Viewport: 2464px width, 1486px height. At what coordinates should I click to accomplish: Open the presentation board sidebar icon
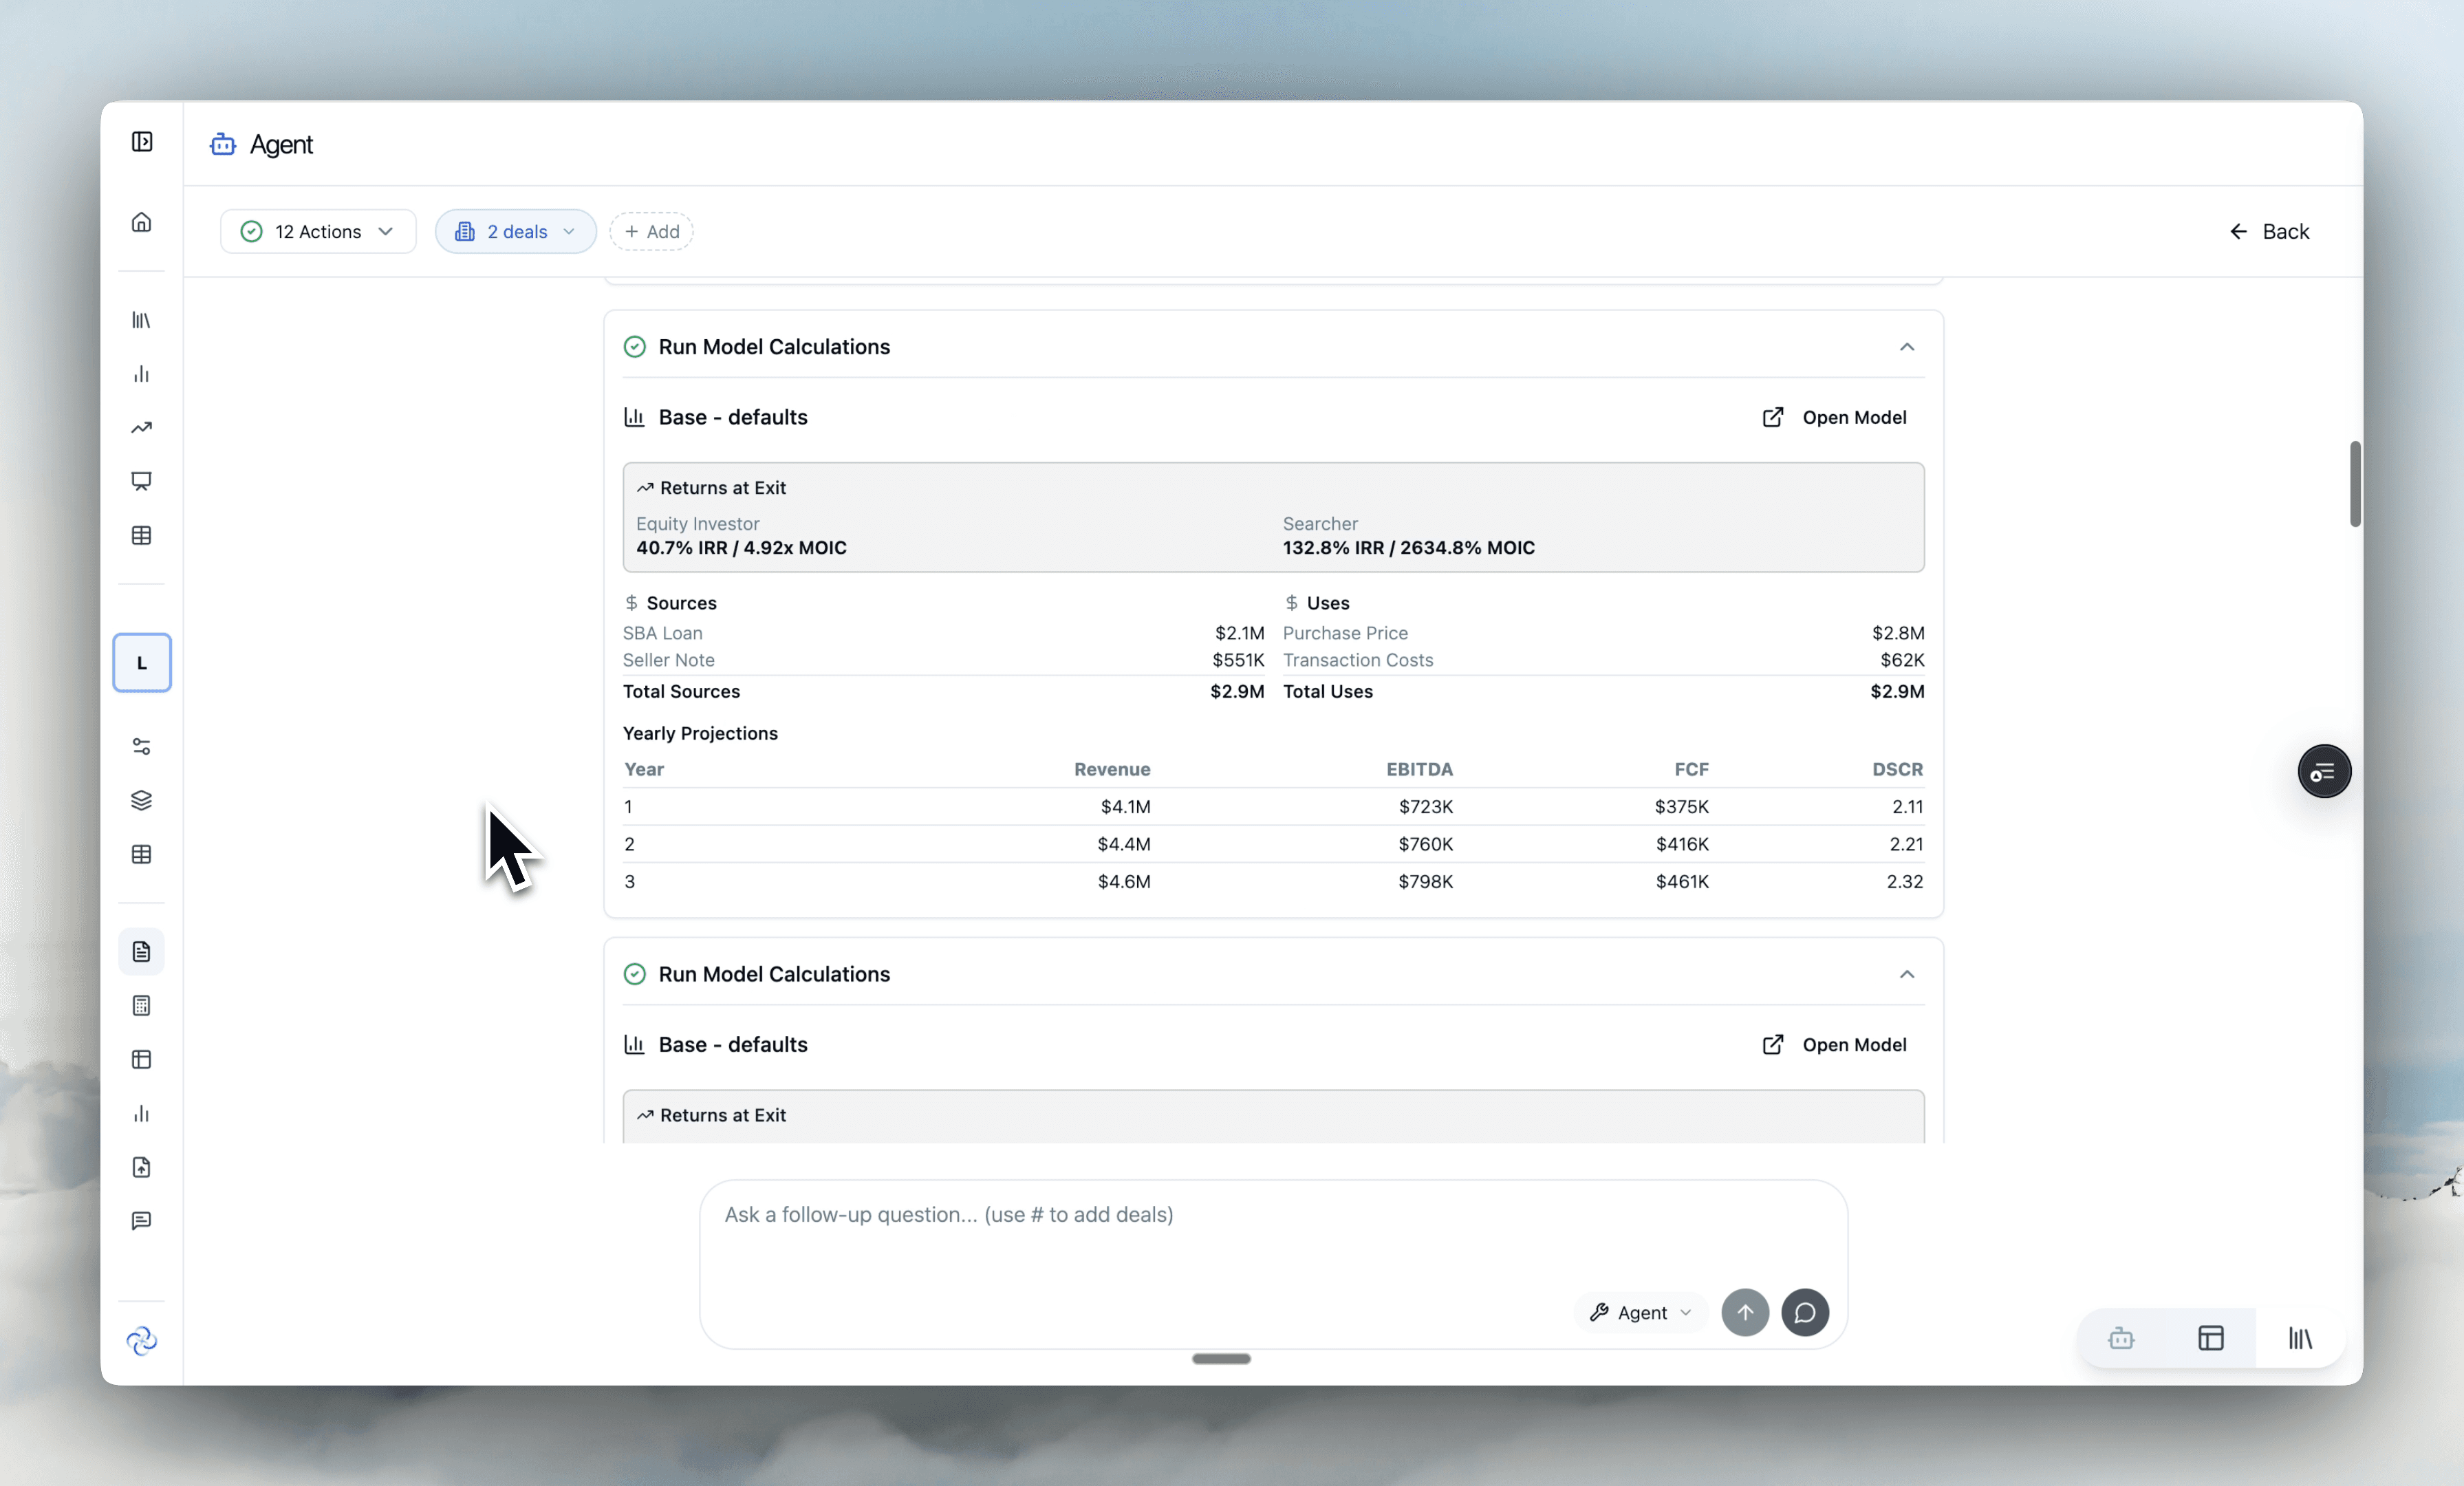[x=141, y=481]
